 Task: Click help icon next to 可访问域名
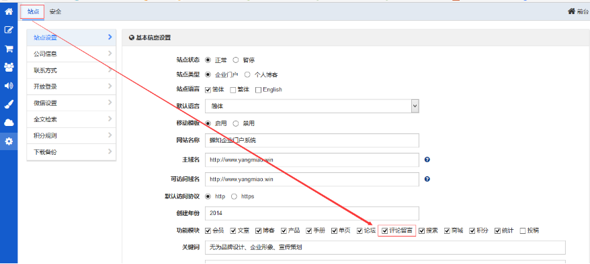point(427,180)
